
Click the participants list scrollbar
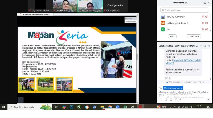(x=211, y=30)
